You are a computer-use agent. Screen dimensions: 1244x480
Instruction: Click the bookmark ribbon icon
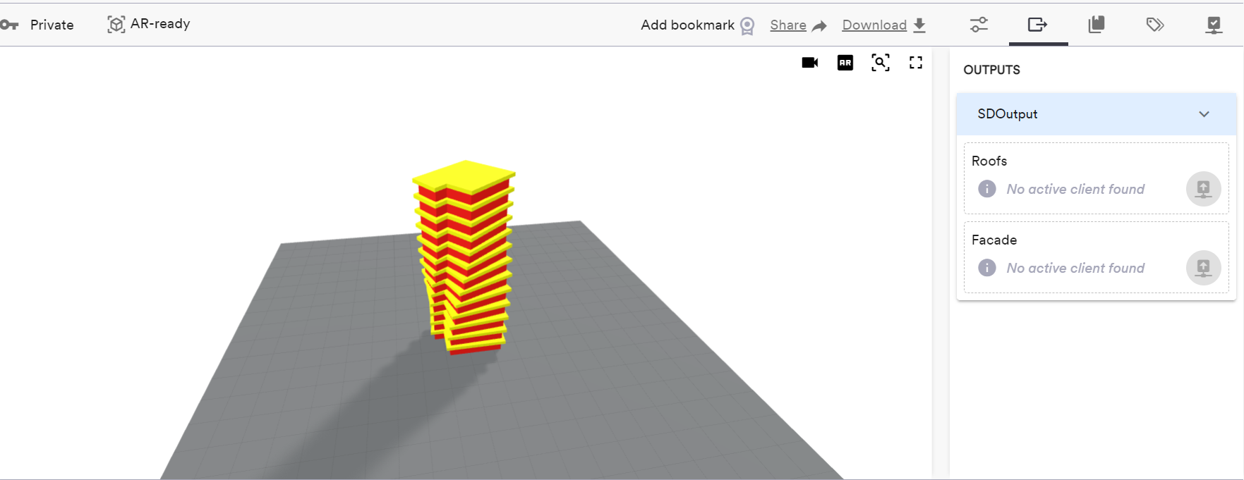(747, 26)
